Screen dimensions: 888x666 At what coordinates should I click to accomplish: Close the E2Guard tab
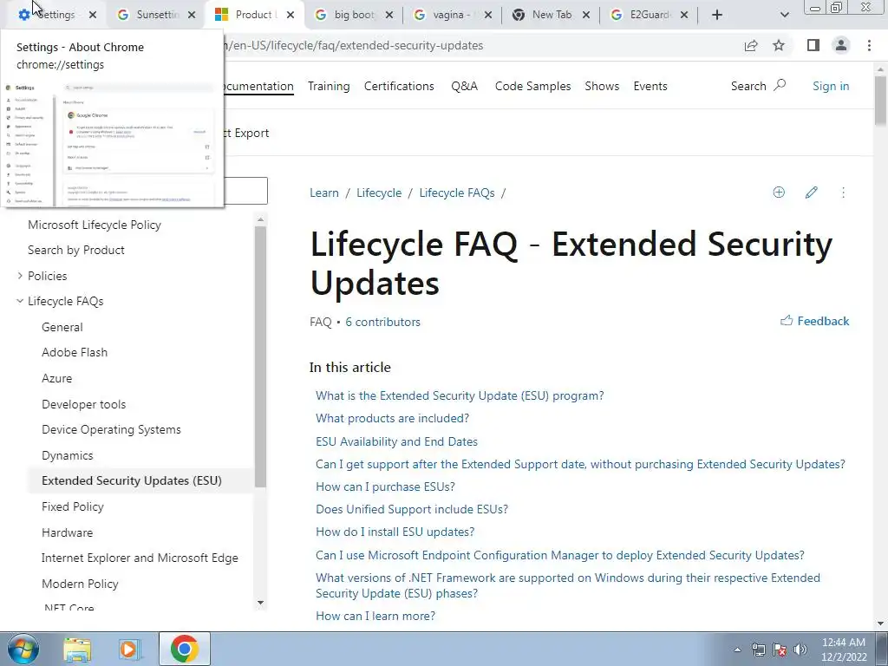click(x=684, y=15)
